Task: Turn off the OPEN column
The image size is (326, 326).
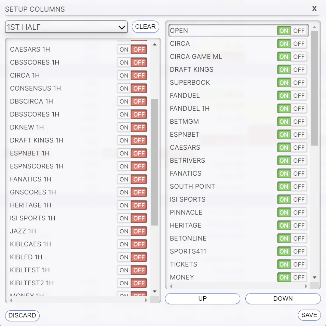Action: (299, 31)
